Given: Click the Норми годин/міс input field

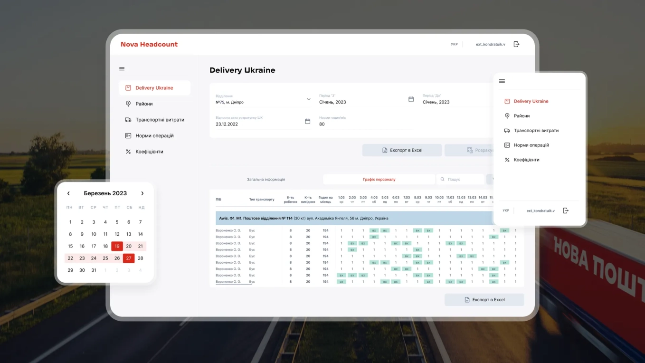Looking at the screenshot, I should pyautogui.click(x=364, y=124).
